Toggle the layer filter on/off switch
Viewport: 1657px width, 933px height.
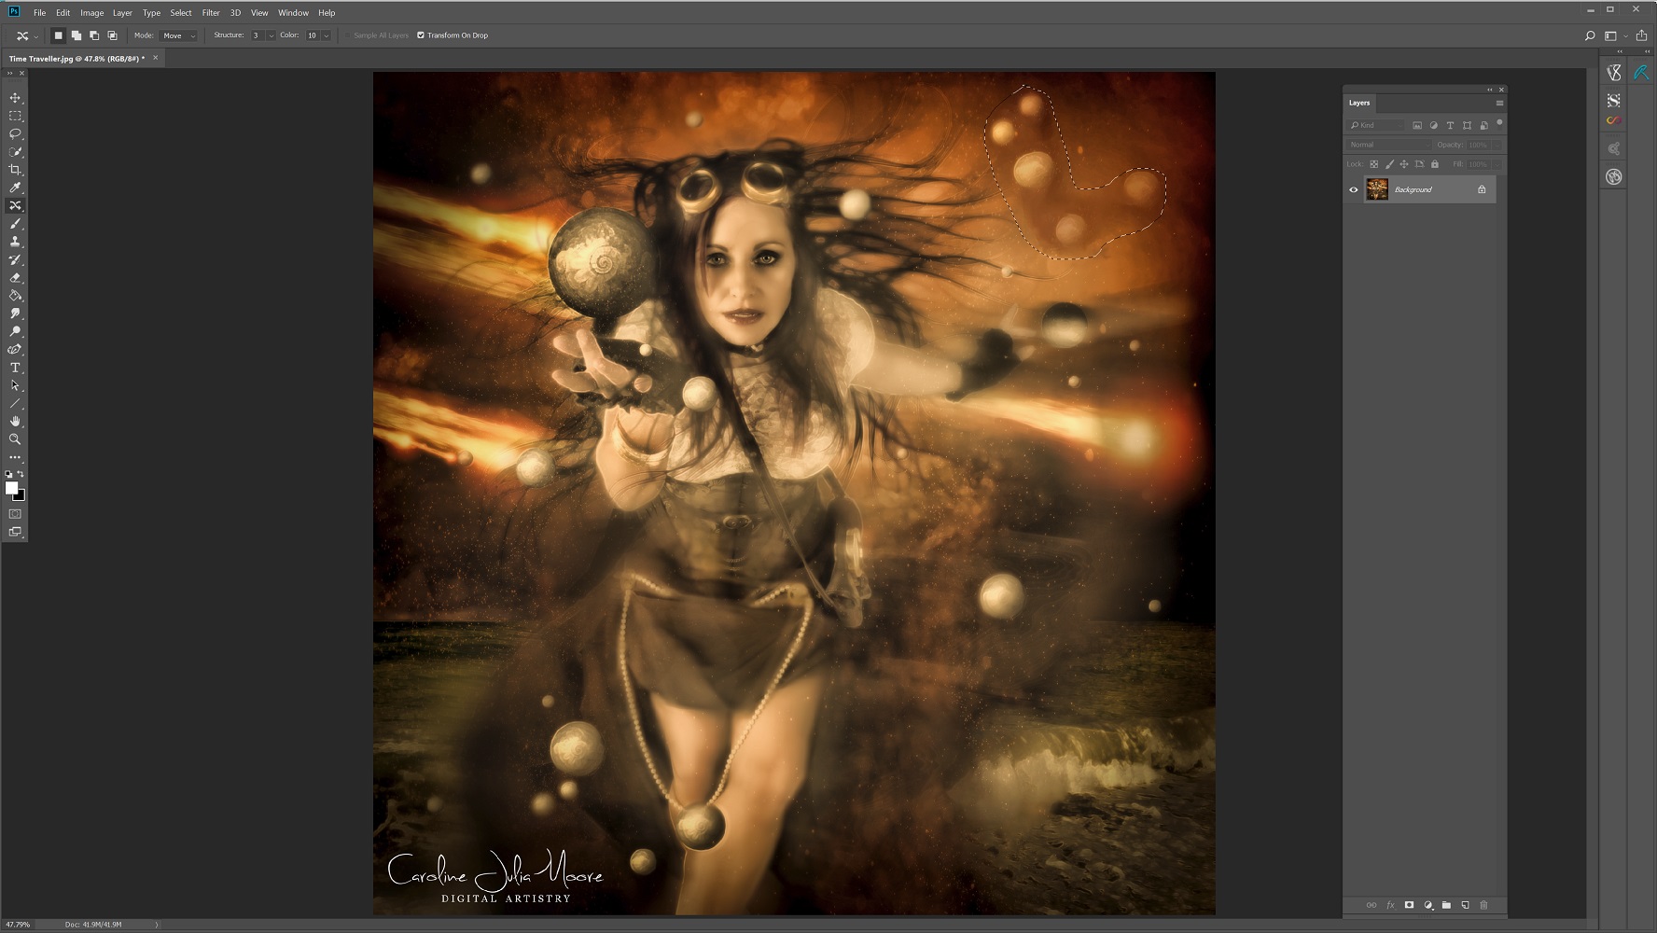pyautogui.click(x=1499, y=123)
